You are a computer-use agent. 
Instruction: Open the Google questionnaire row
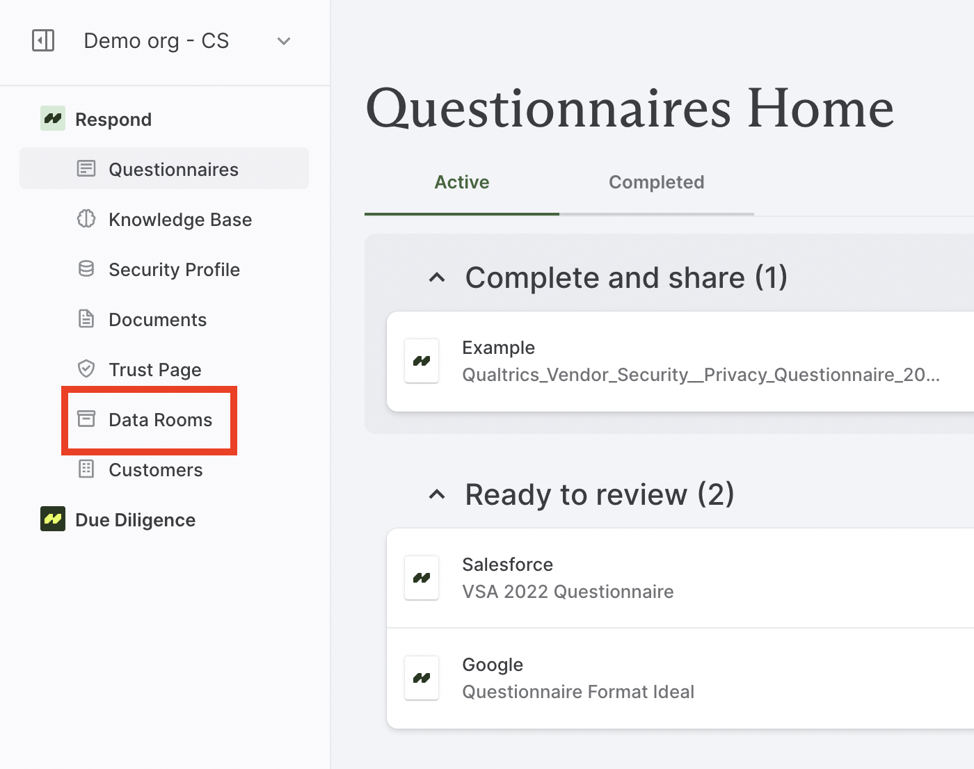tap(680, 679)
